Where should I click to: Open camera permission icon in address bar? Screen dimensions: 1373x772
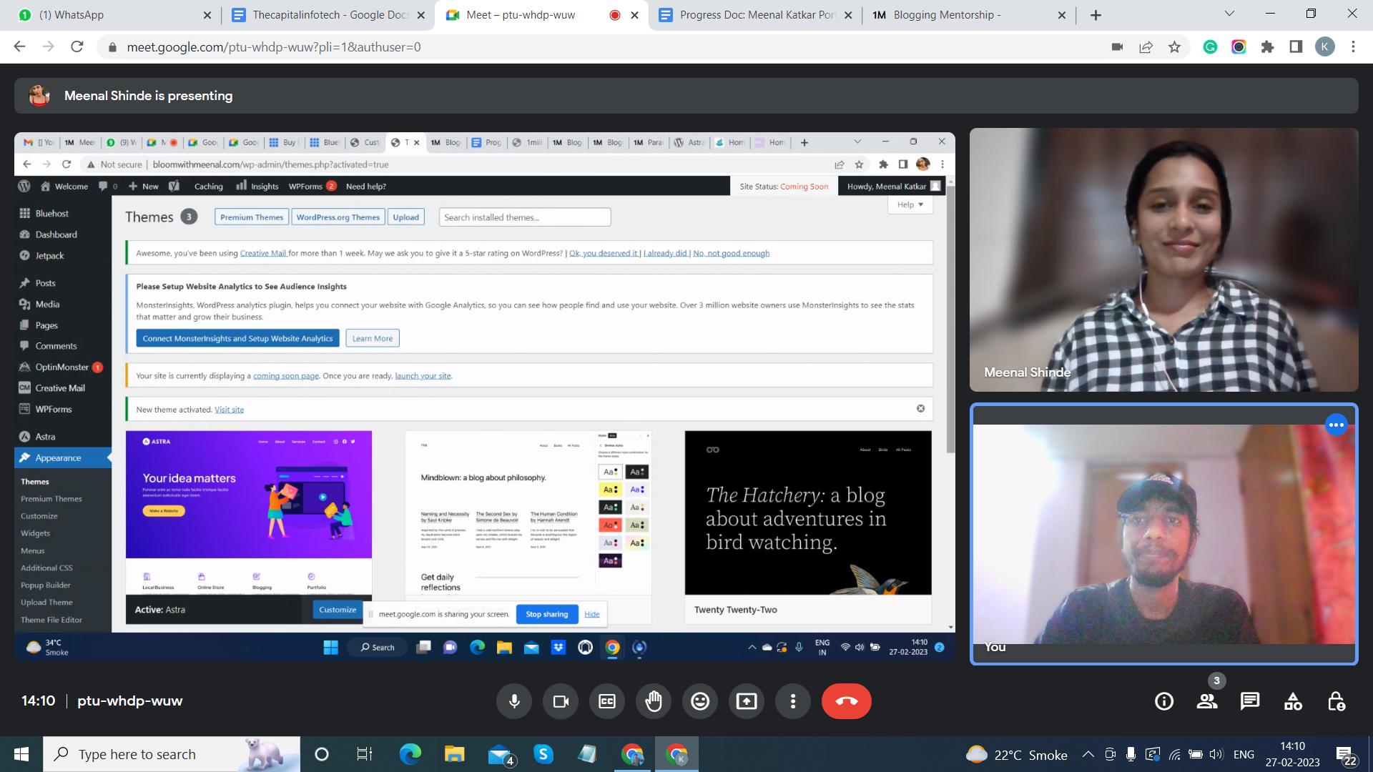(x=1117, y=46)
